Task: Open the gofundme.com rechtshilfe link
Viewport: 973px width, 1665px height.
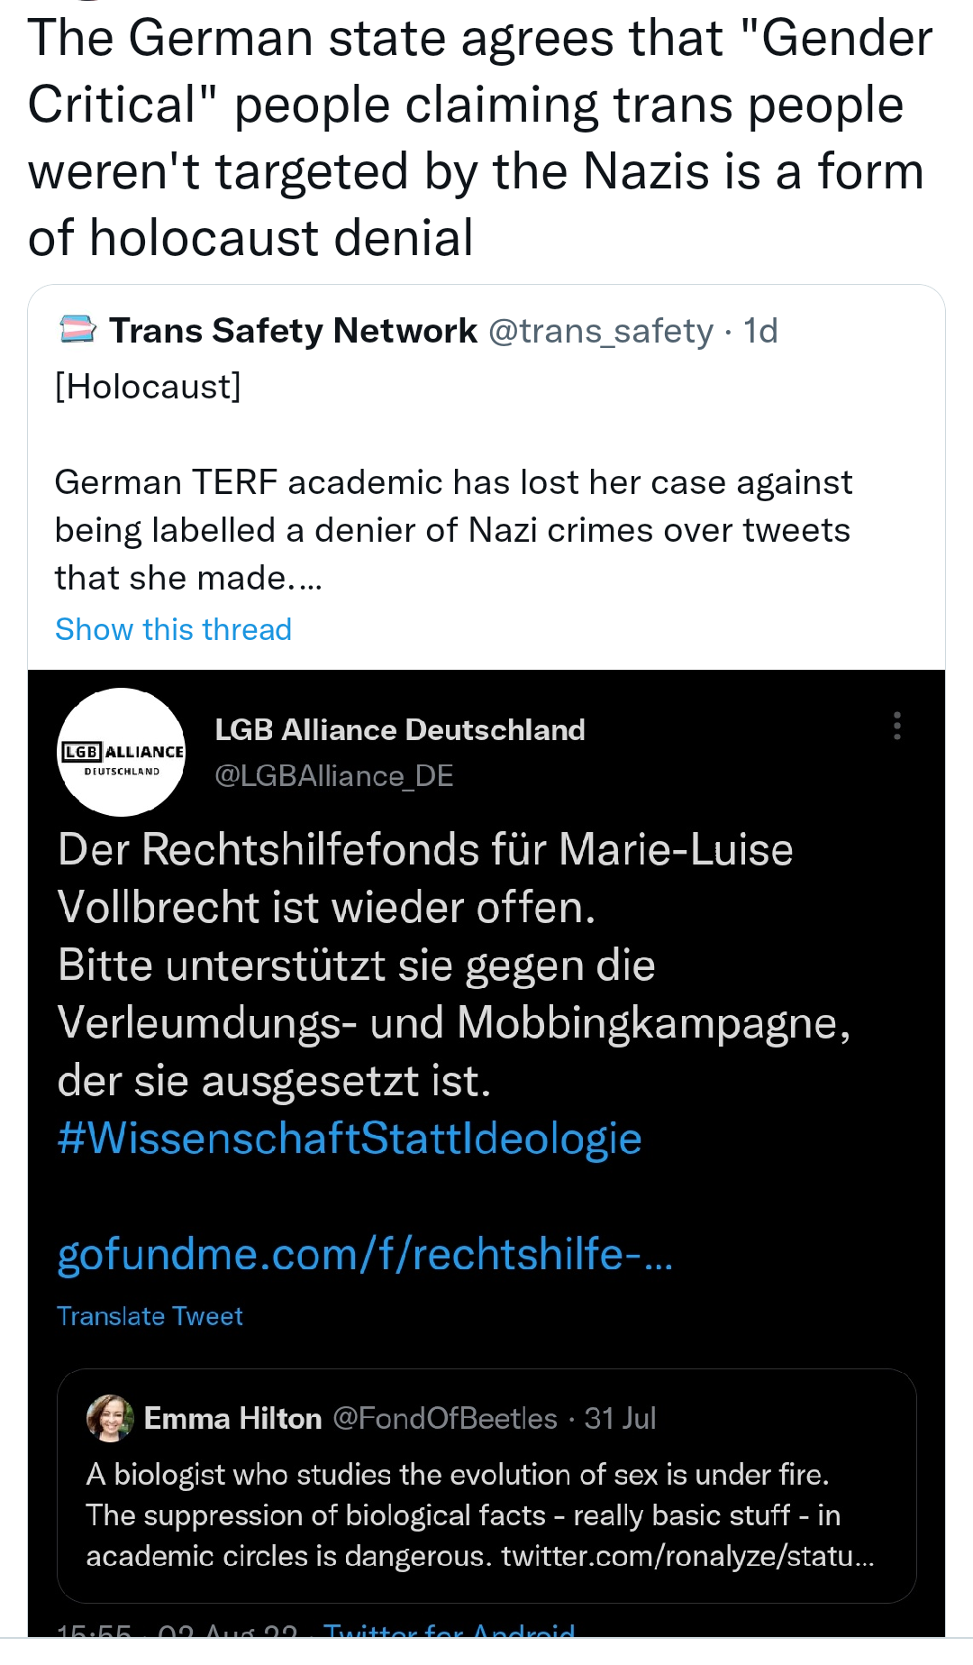Action: click(x=365, y=1254)
